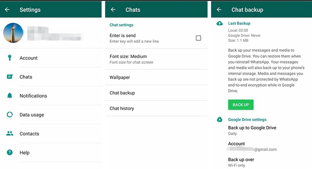Click the 'Wi-Fi only' value text

tap(236, 165)
